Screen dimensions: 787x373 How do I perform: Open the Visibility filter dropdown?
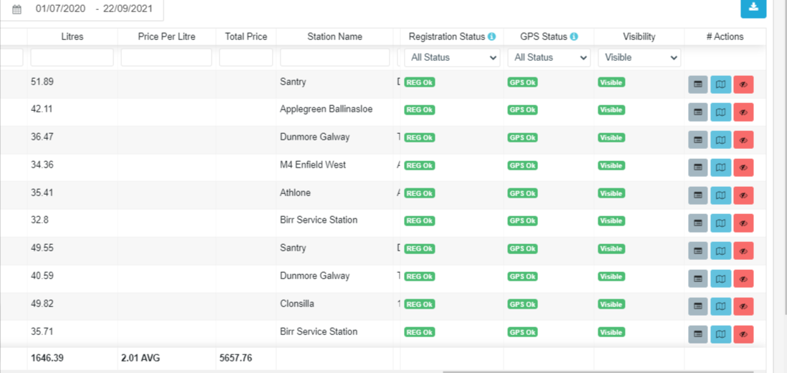coord(639,57)
